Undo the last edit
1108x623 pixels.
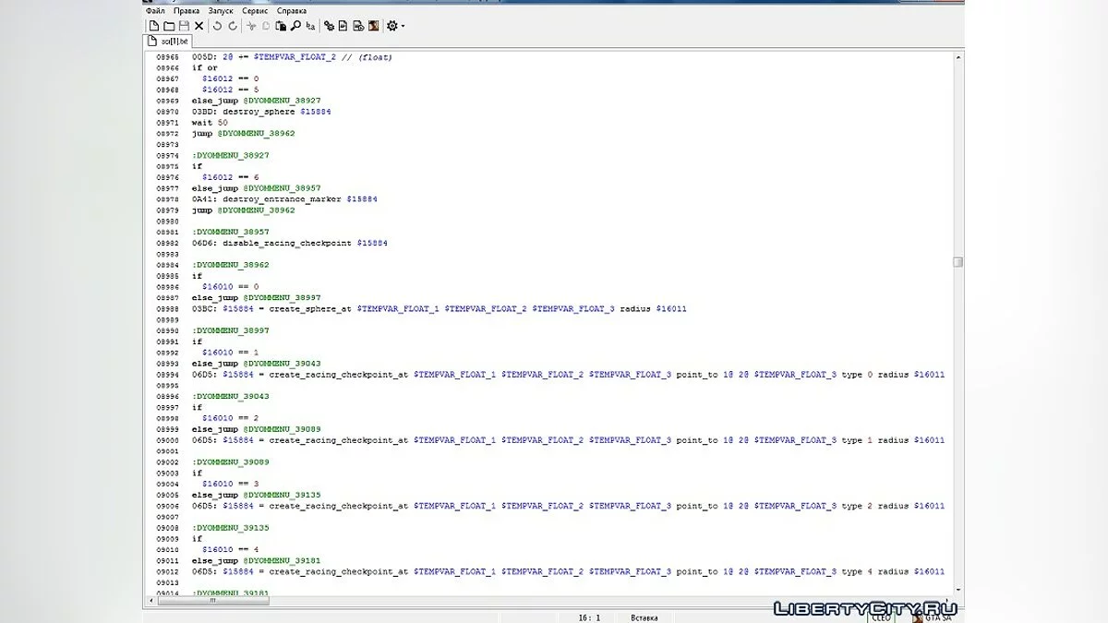[217, 27]
